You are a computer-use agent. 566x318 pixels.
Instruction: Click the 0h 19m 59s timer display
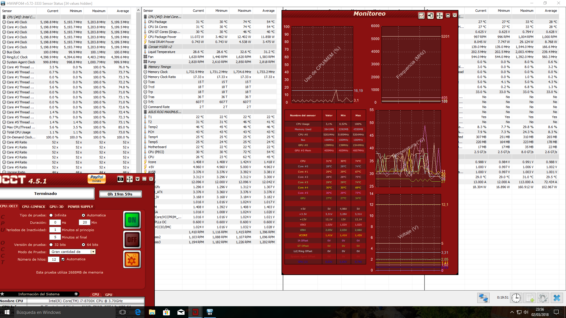click(x=120, y=194)
